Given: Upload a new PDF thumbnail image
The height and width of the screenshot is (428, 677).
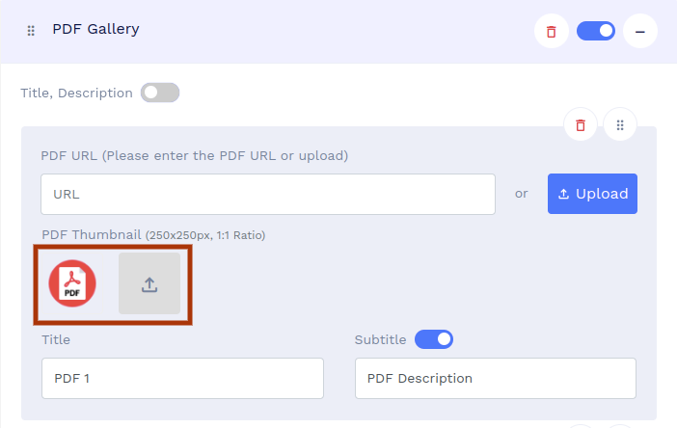Looking at the screenshot, I should (x=149, y=283).
